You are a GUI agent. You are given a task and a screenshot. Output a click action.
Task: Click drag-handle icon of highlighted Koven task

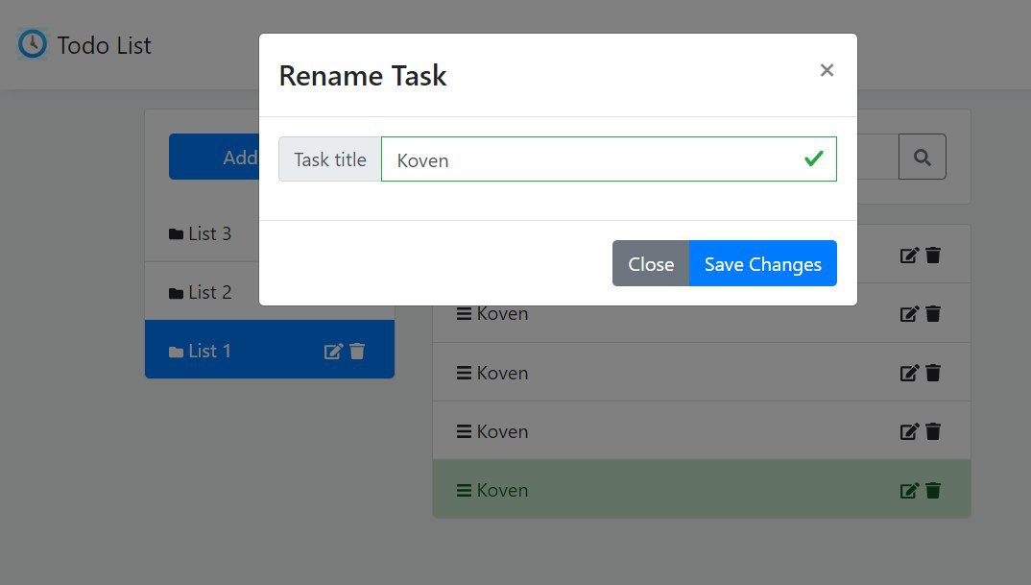(x=464, y=491)
